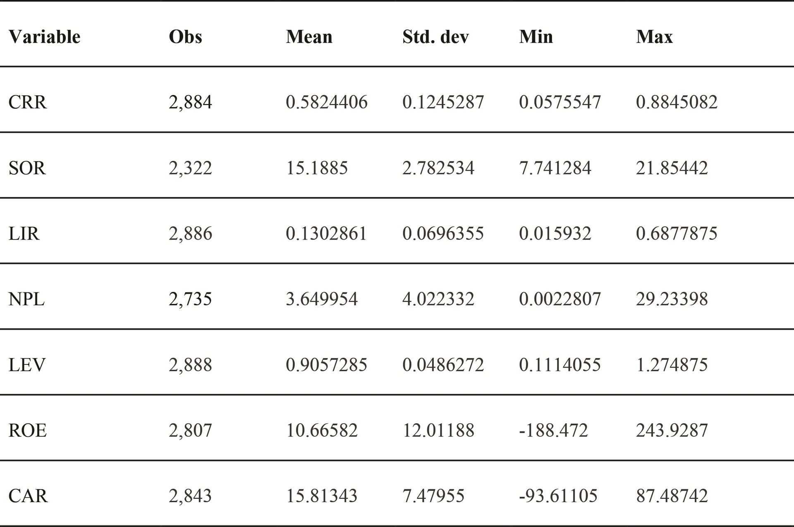This screenshot has height=527, width=794.
Task: Select the LEV max value 1.274875
Action: [672, 365]
